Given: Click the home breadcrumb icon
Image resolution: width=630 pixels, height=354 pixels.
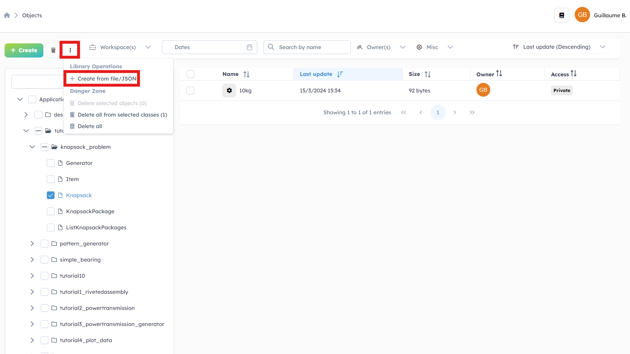Looking at the screenshot, I should (7, 15).
